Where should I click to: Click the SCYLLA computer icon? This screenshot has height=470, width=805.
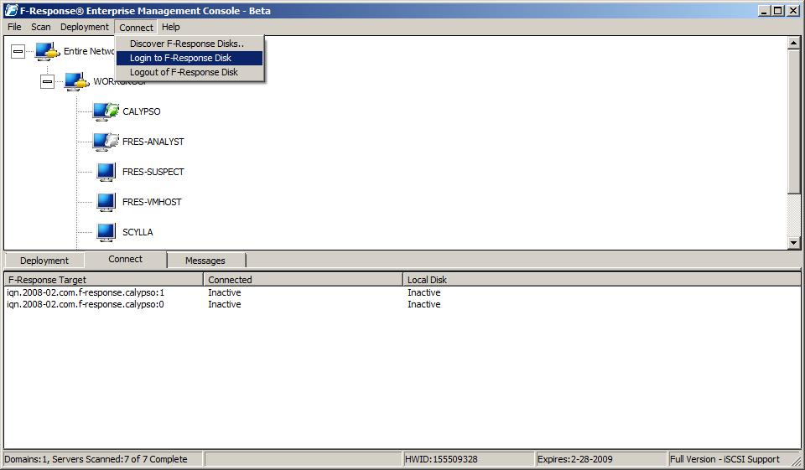106,232
